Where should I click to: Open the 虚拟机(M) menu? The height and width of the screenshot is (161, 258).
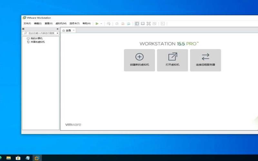tap(61, 24)
